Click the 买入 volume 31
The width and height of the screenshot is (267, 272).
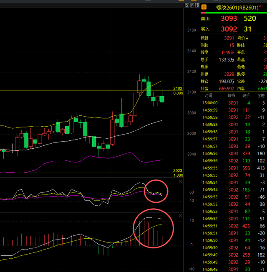tap(247, 29)
